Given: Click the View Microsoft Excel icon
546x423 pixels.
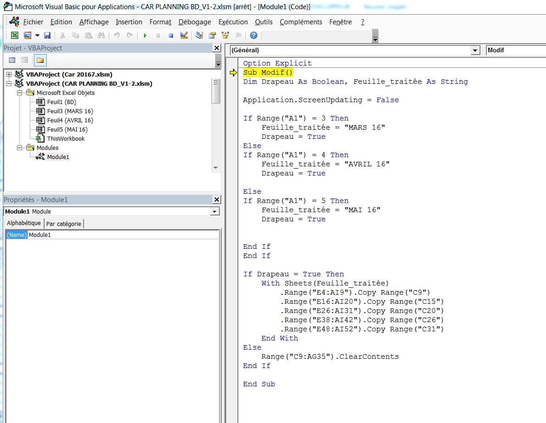Looking at the screenshot, I should 15,36.
